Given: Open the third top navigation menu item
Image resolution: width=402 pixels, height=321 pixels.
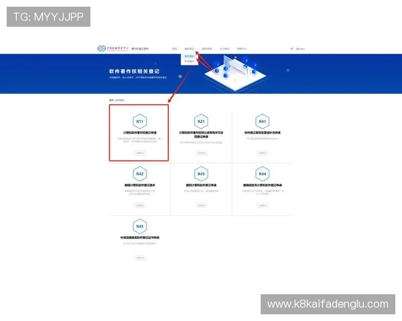Looking at the screenshot, I should 207,49.
